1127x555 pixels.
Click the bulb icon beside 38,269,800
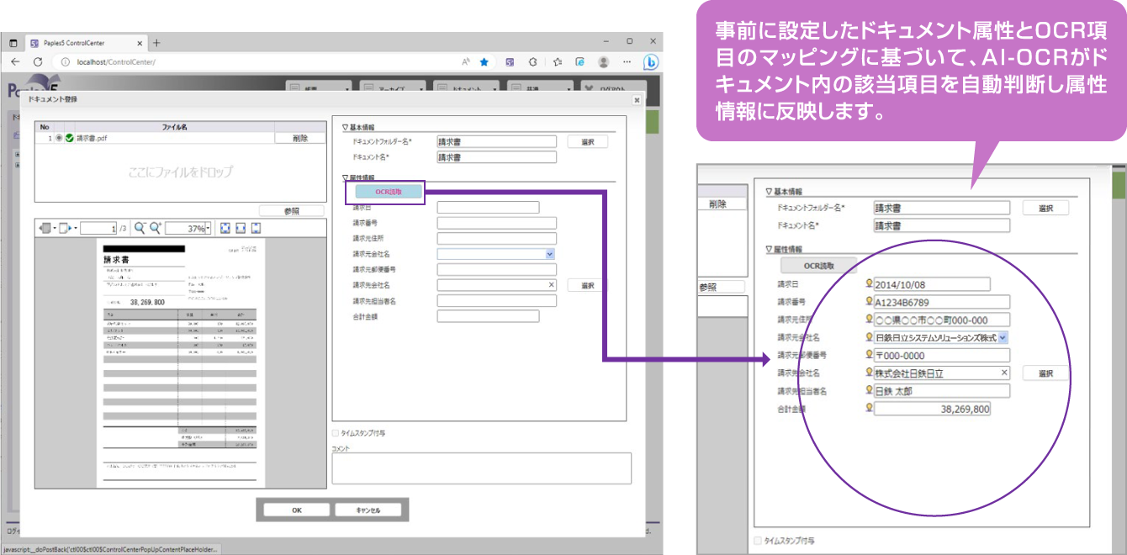coord(870,408)
